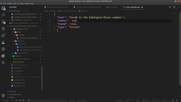Viewport: 181px width, 102px height.
Task: Click the compass icon in the activity bar
Action: click(3, 49)
